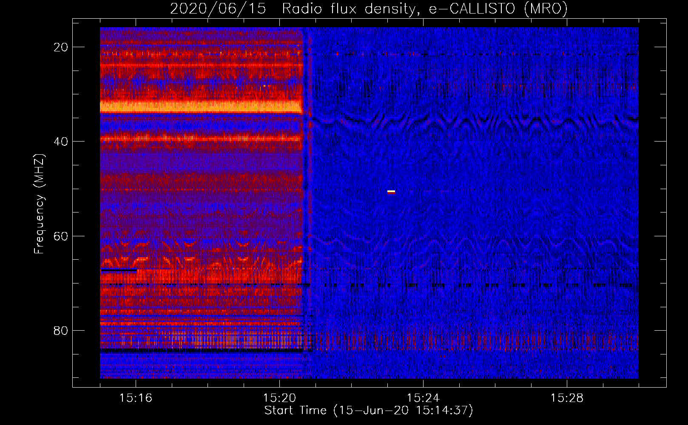Click the 15:16 time tick label

click(136, 398)
